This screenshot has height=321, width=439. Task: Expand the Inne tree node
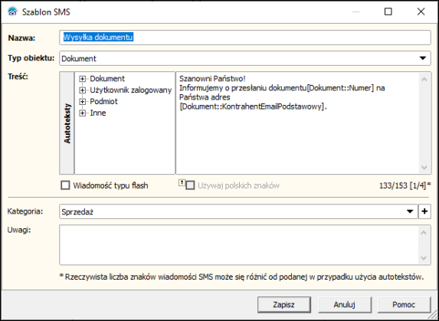tap(82, 113)
